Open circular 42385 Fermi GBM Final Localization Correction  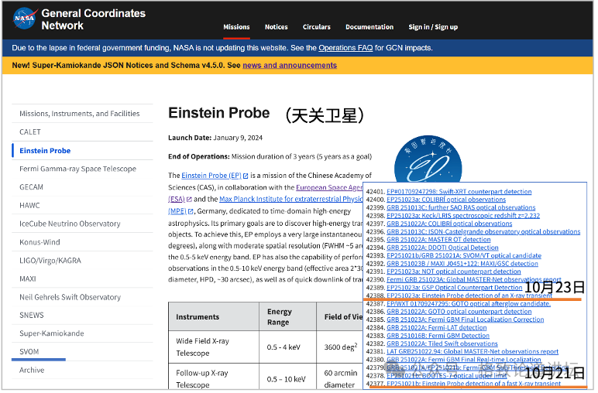point(467,320)
